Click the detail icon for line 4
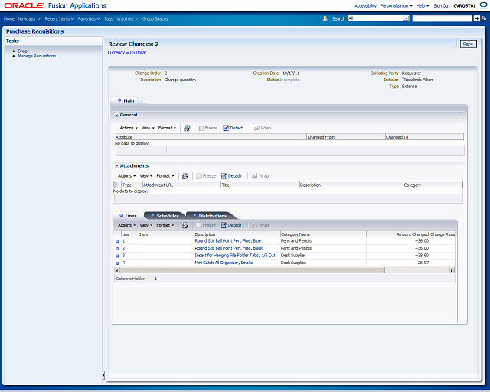The width and height of the screenshot is (490, 392). (117, 263)
